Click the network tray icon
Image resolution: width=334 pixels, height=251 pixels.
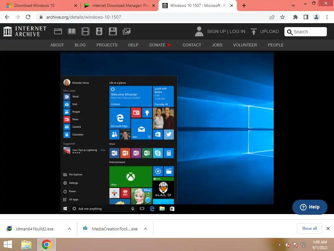tap(303, 245)
